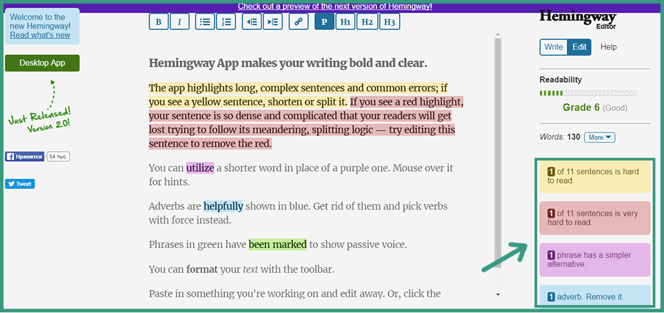The image size is (664, 313).
Task: Open the Help section
Action: coord(608,47)
